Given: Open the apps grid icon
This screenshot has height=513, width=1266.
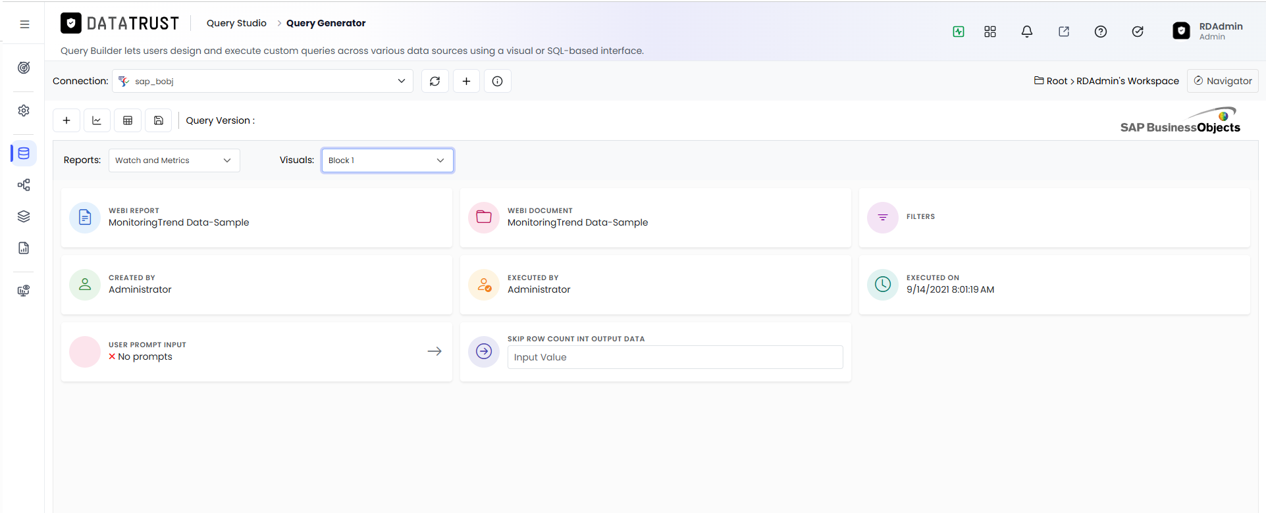Looking at the screenshot, I should click(x=990, y=32).
